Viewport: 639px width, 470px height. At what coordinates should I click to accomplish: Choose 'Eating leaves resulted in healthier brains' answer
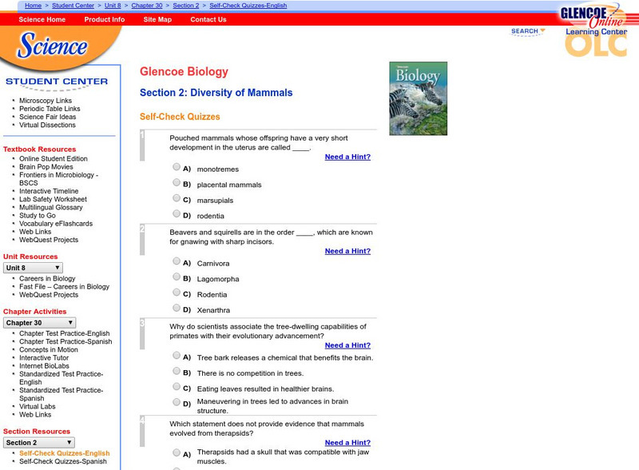(x=177, y=386)
